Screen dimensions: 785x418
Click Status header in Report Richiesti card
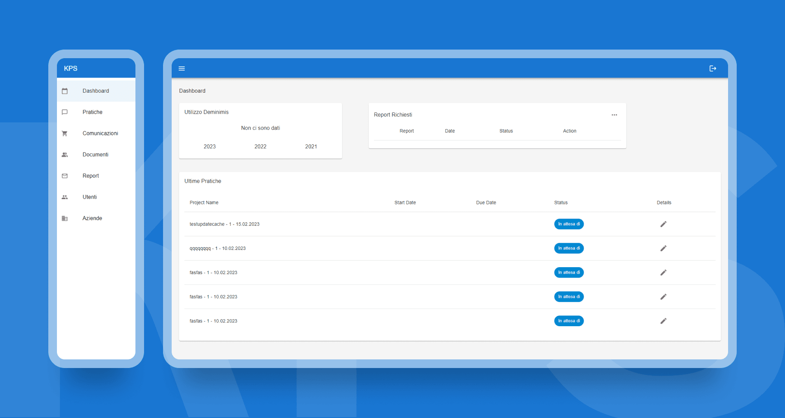(x=506, y=131)
